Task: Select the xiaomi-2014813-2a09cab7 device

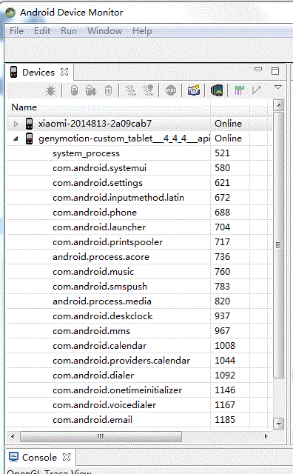Action: tap(95, 124)
